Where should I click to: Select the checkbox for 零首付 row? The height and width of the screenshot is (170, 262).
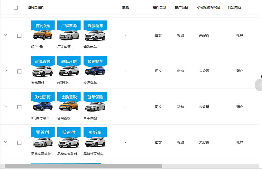point(19,142)
